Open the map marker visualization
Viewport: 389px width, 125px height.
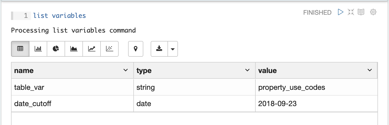point(136,49)
